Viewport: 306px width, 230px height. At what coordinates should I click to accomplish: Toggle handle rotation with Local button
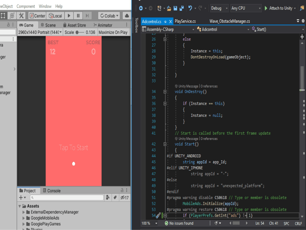tap(55, 16)
